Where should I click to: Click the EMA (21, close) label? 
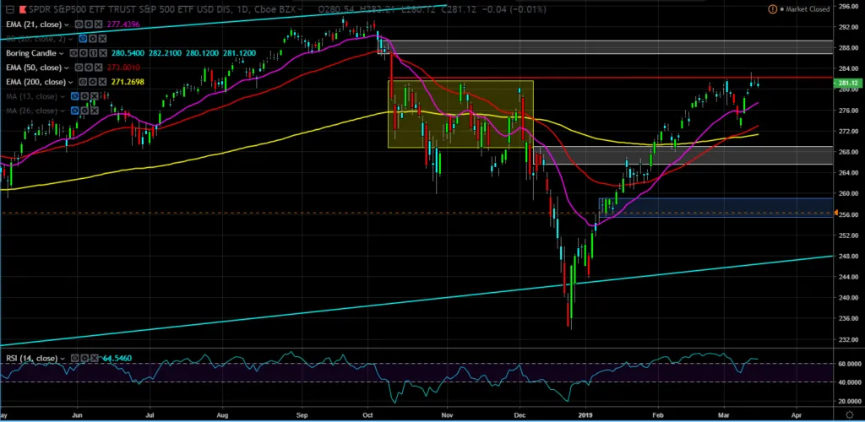pos(33,24)
